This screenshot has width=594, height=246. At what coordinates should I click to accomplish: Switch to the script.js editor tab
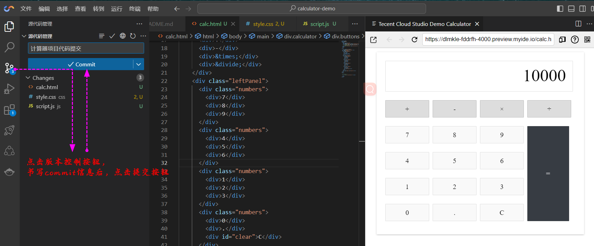tap(320, 24)
